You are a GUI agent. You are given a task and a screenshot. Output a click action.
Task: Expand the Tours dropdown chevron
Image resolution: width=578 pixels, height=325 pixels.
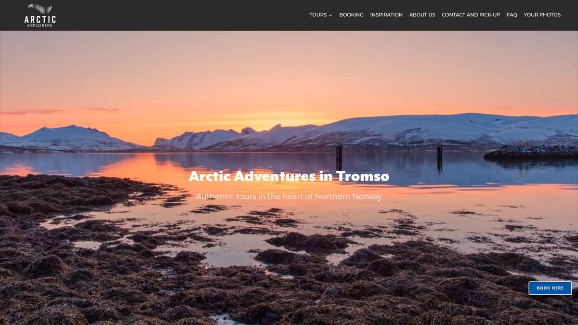click(x=330, y=15)
